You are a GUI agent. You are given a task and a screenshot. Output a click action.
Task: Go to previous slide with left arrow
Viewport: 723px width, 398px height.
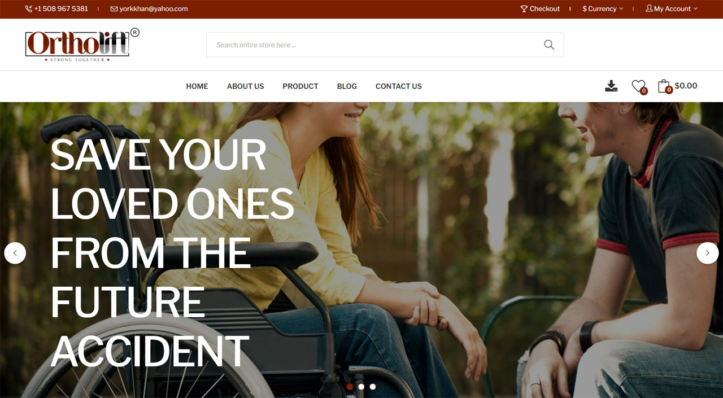[x=15, y=253]
